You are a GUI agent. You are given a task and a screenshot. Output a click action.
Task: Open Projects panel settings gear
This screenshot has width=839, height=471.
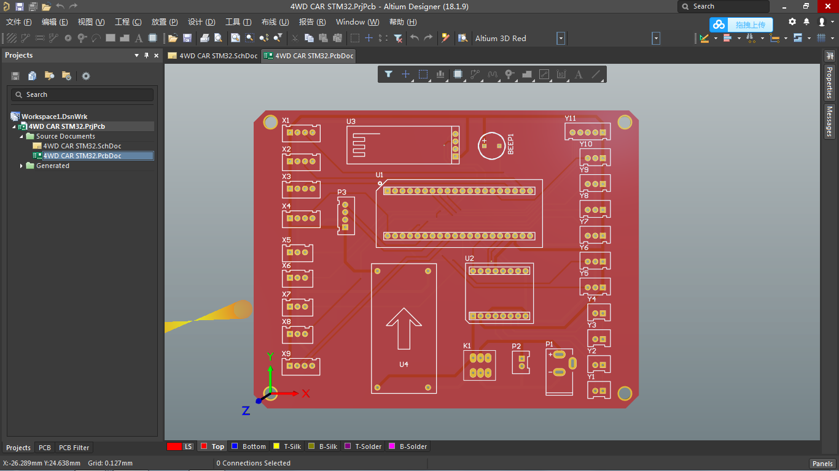pos(86,76)
